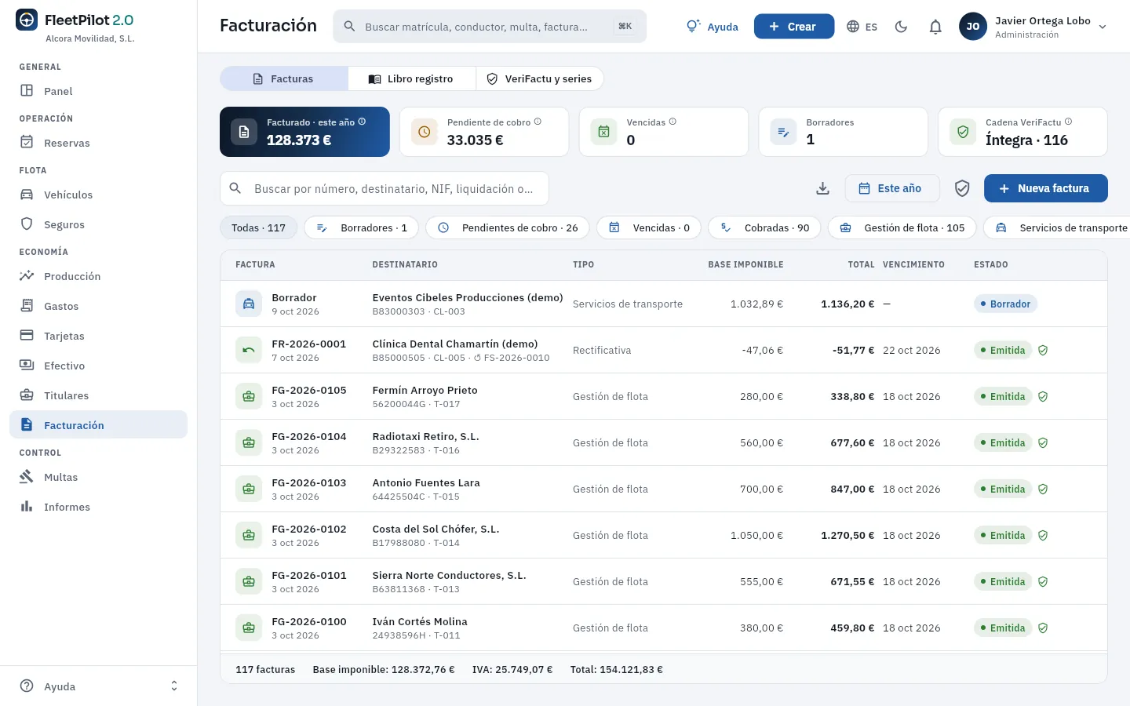Viewport: 1130px width, 706px height.
Task: Click the Ayuda link in top bar
Action: click(713, 27)
